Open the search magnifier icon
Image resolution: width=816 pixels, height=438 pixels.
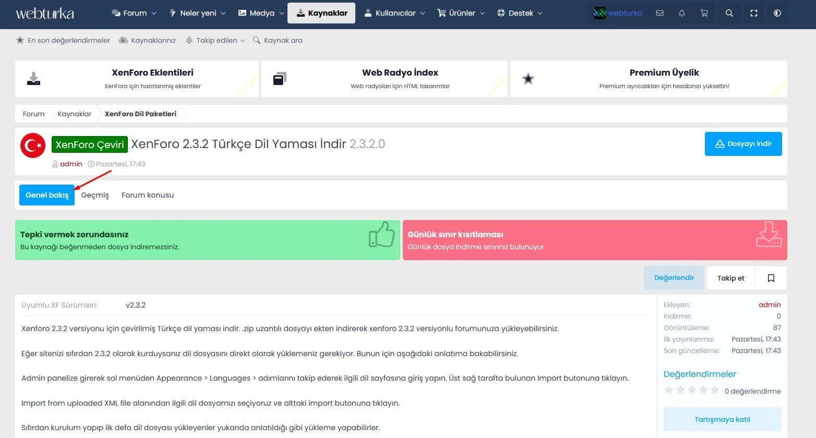tap(729, 13)
